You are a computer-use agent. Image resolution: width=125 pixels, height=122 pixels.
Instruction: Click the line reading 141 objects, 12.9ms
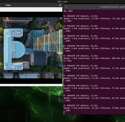click(81, 36)
